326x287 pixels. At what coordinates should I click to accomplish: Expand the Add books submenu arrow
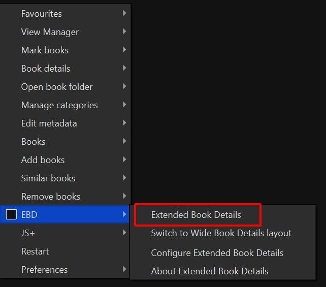[124, 160]
